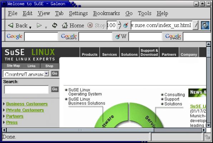213x143 pixels.
Task: Open the Back history dropdown arrow
Action: tap(30, 28)
